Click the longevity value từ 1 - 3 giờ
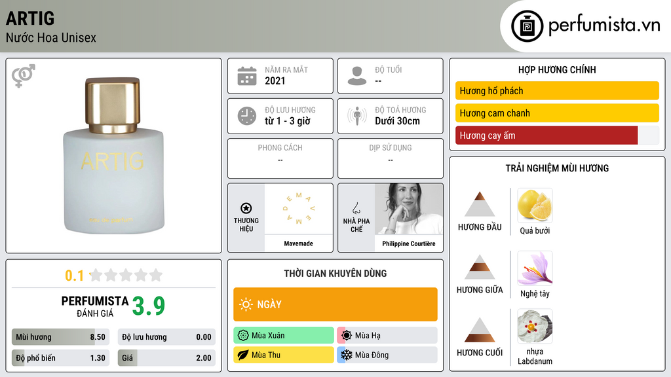Image resolution: width=671 pixels, height=377 pixels. (x=288, y=121)
